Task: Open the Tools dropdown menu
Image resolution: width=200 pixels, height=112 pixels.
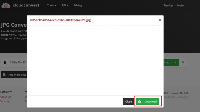Action: click(52, 5)
